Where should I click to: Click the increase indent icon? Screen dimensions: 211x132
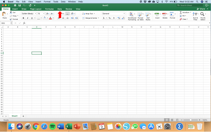point(76,18)
